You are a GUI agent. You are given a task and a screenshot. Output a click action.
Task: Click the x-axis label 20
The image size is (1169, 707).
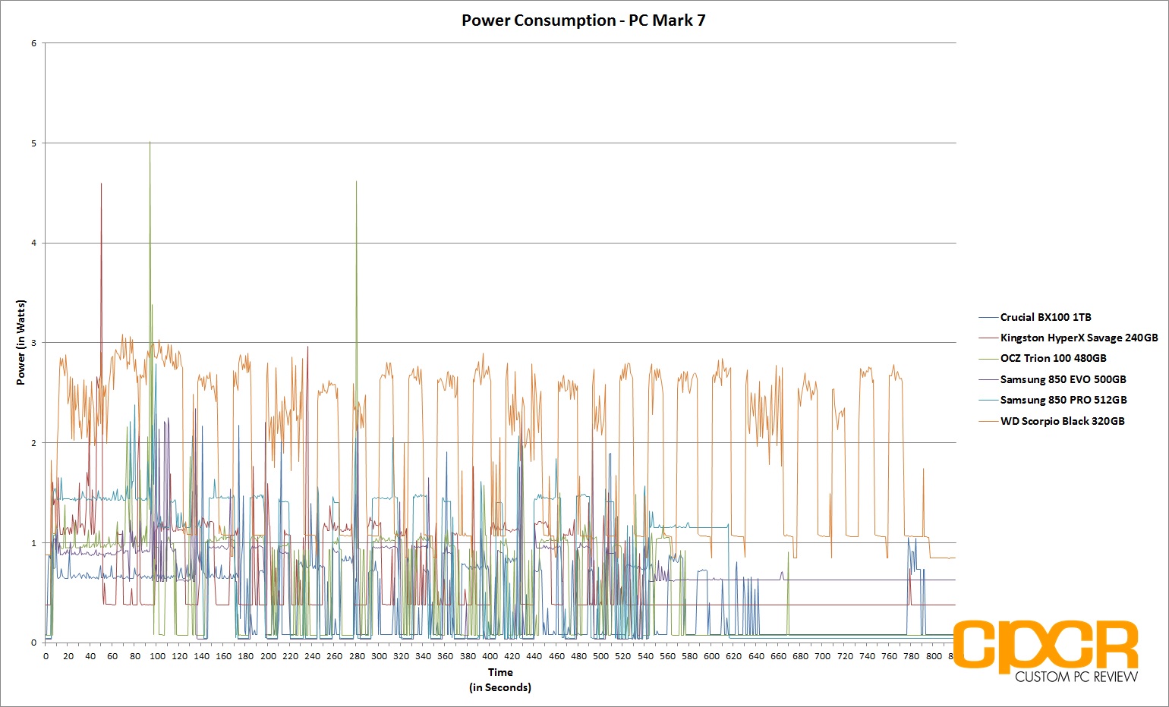point(68,656)
